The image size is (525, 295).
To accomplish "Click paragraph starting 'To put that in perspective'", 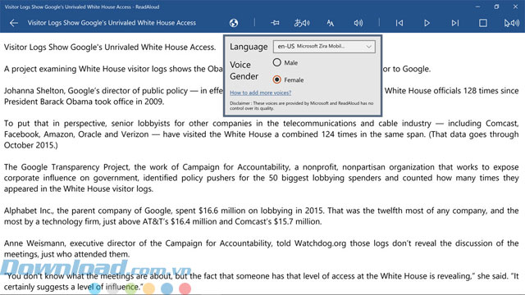I will [261, 134].
